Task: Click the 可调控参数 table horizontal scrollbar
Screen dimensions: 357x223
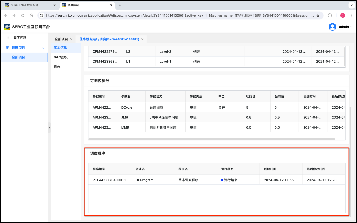Action: (211, 139)
